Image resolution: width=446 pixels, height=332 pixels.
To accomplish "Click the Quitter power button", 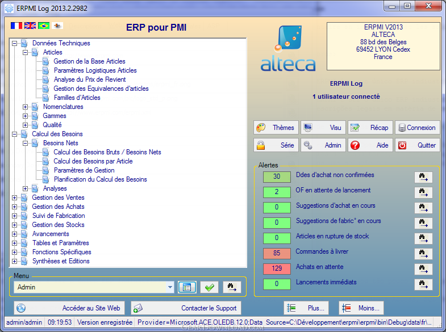I will coord(418,145).
